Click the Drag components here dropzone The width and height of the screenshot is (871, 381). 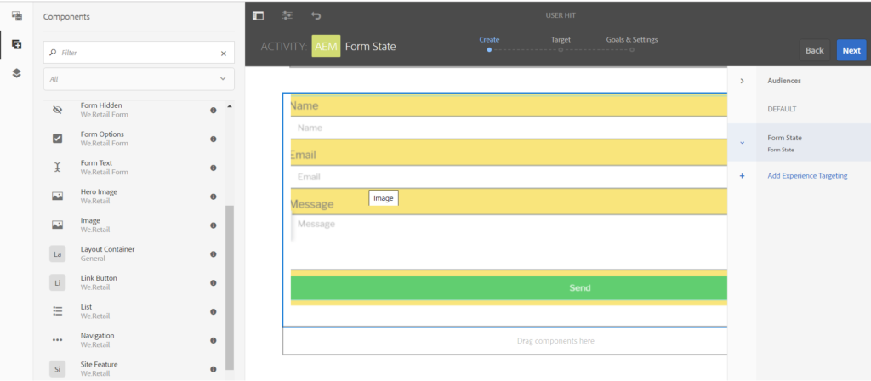(505, 341)
